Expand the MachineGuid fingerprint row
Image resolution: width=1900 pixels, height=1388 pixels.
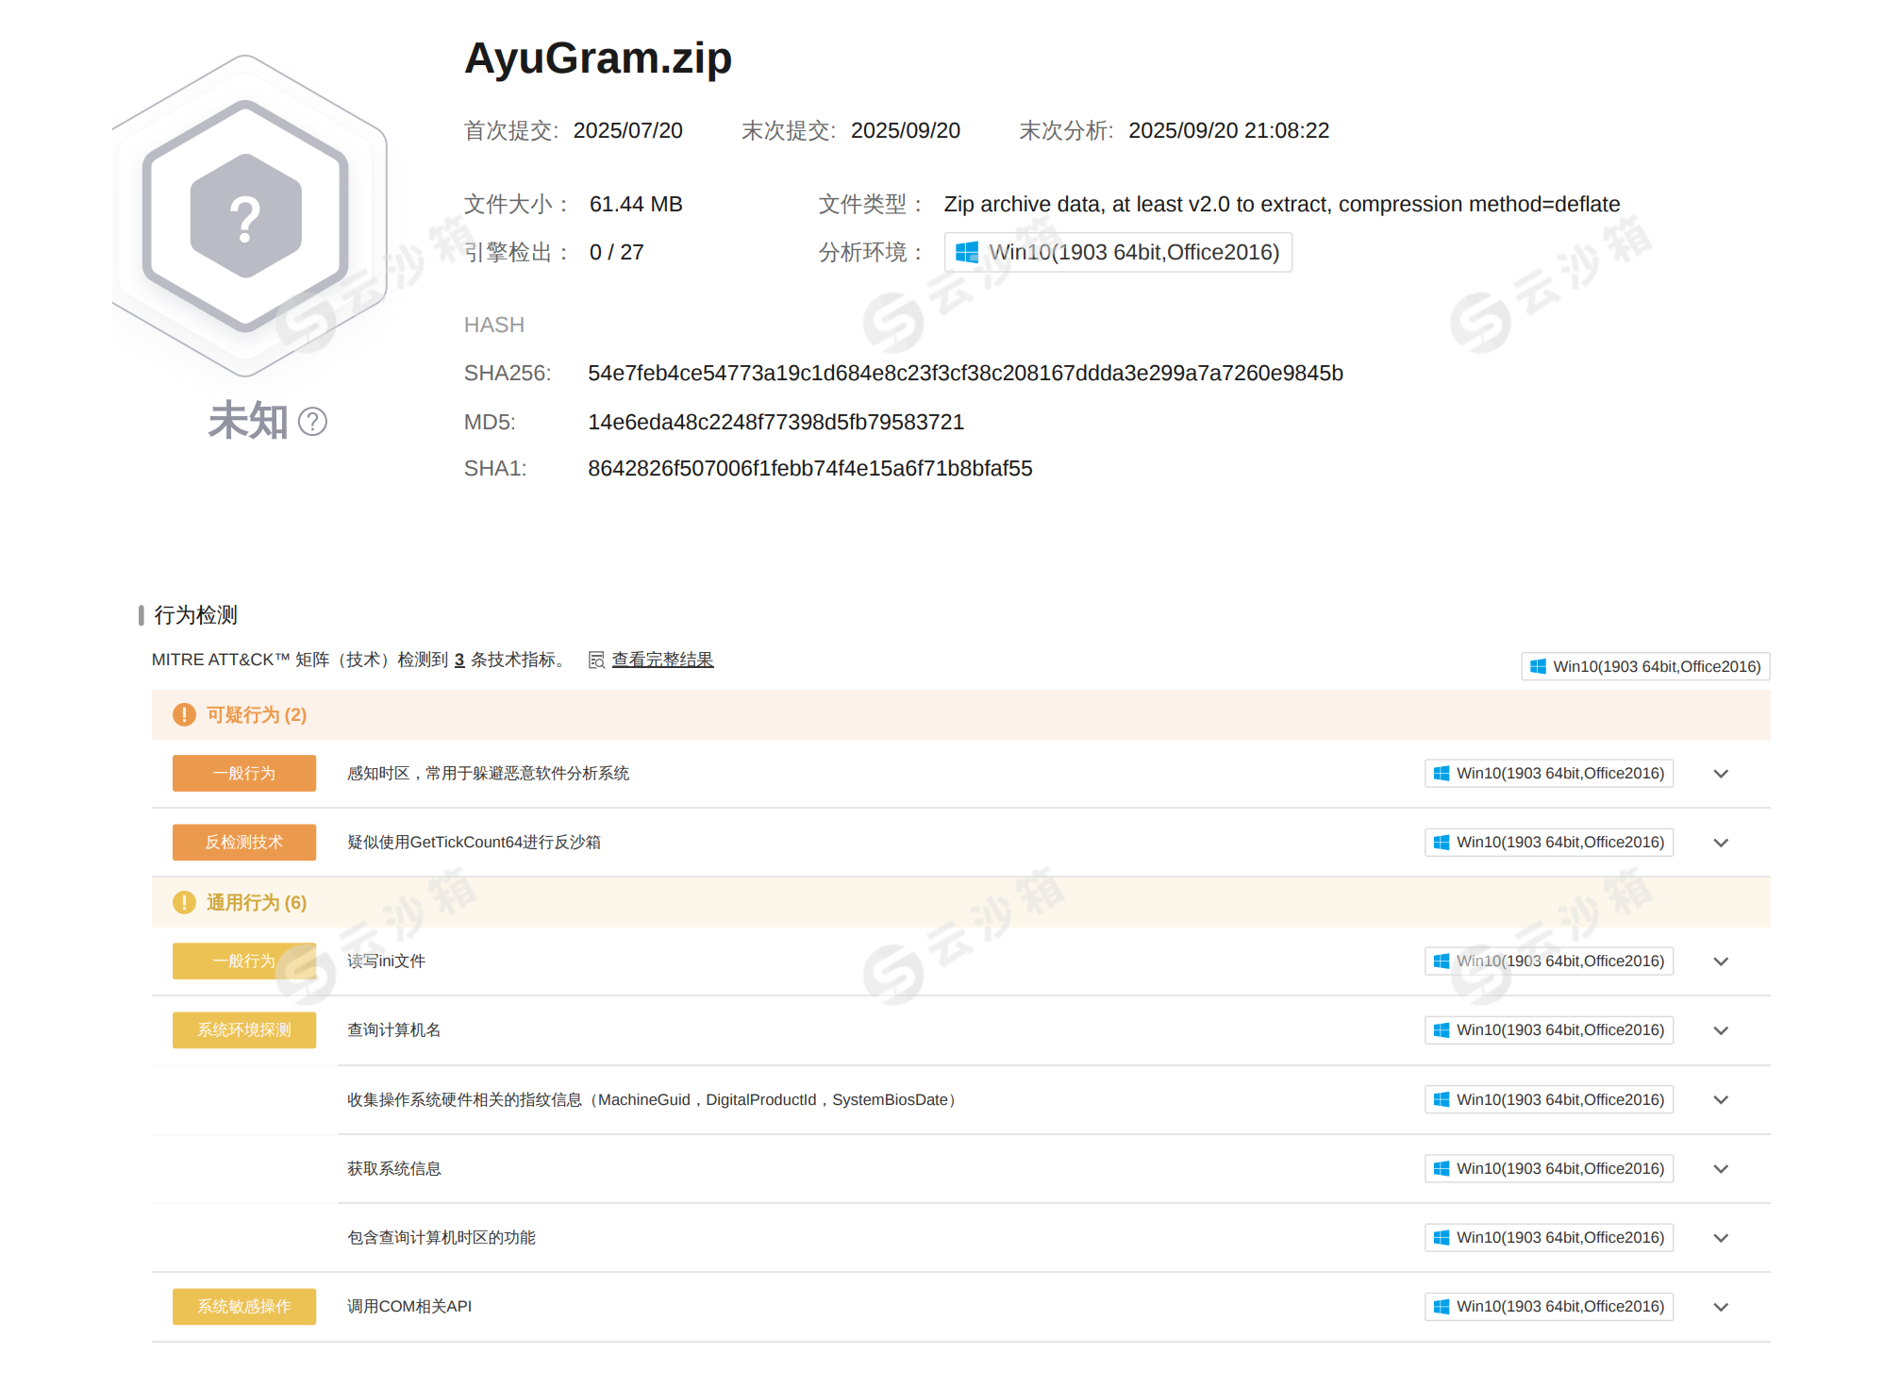(1721, 1100)
